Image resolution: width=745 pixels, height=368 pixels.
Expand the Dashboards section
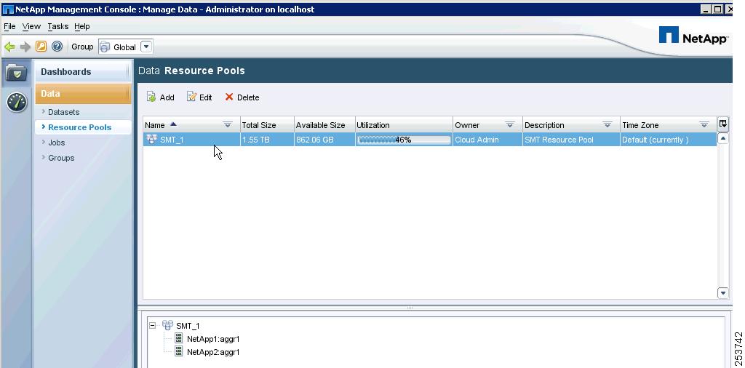pyautogui.click(x=83, y=72)
